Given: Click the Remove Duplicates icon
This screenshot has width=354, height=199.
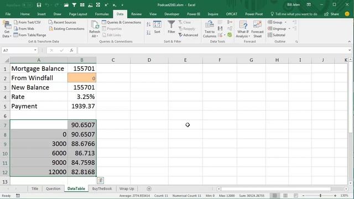Looking at the screenshot, I should coord(220,28).
